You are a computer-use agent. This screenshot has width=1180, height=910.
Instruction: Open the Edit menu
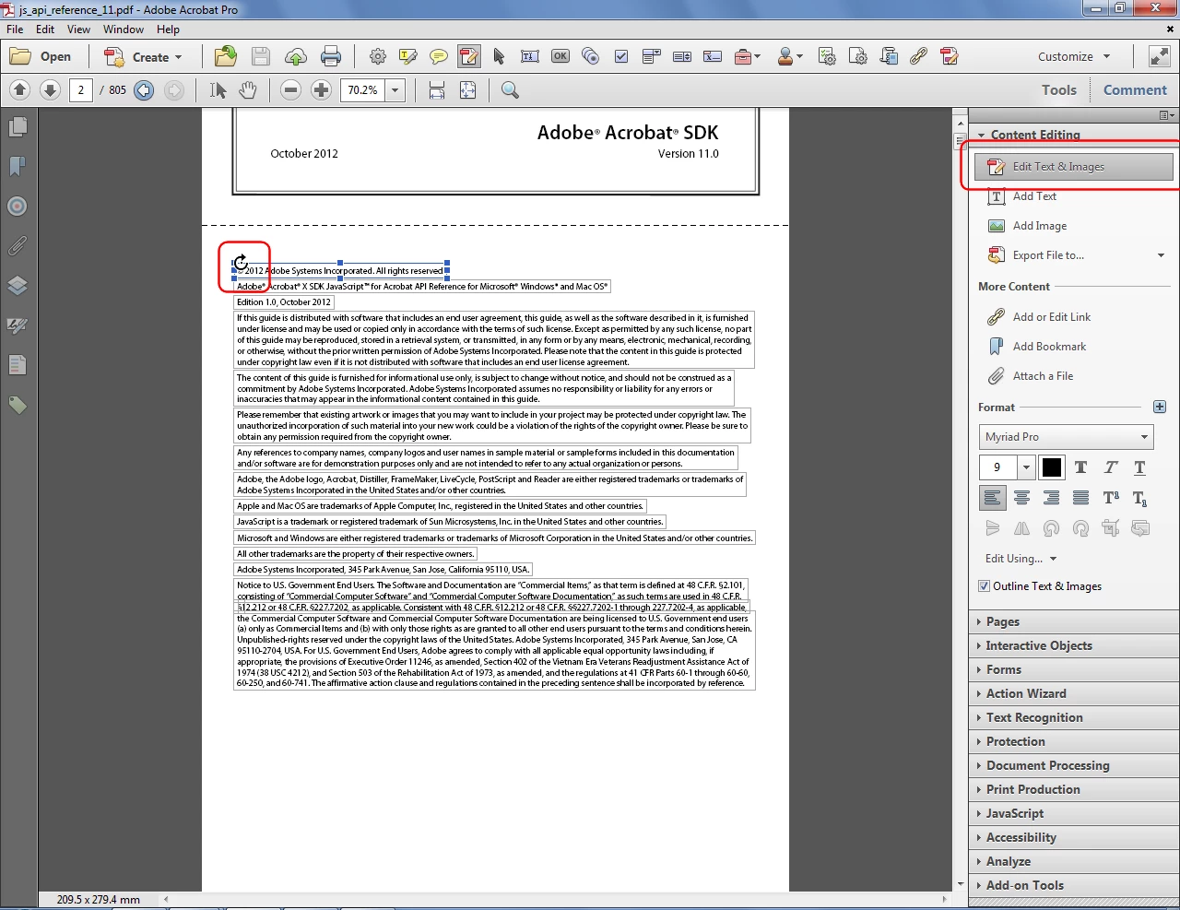[45, 30]
